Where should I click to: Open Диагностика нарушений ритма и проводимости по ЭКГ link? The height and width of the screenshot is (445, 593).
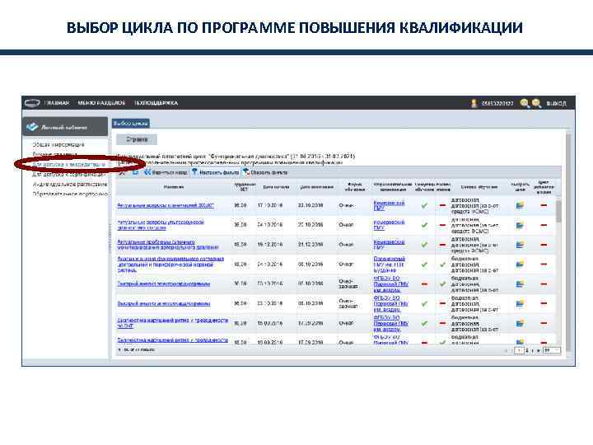point(173,323)
